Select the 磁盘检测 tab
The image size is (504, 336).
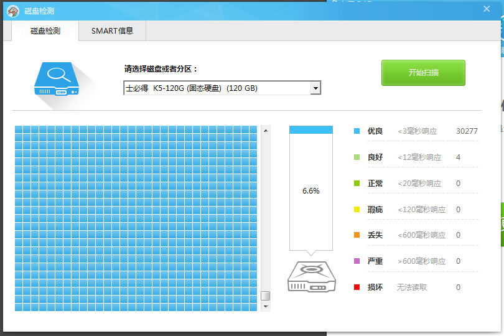tap(45, 30)
